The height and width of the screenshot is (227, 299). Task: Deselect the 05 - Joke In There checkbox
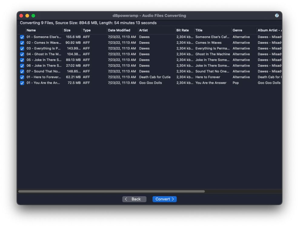click(22, 60)
